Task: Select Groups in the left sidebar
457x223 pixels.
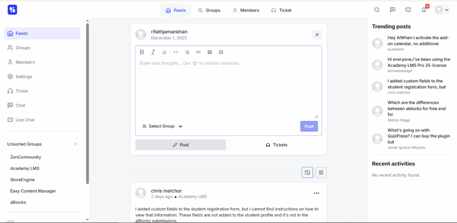Action: [42, 48]
